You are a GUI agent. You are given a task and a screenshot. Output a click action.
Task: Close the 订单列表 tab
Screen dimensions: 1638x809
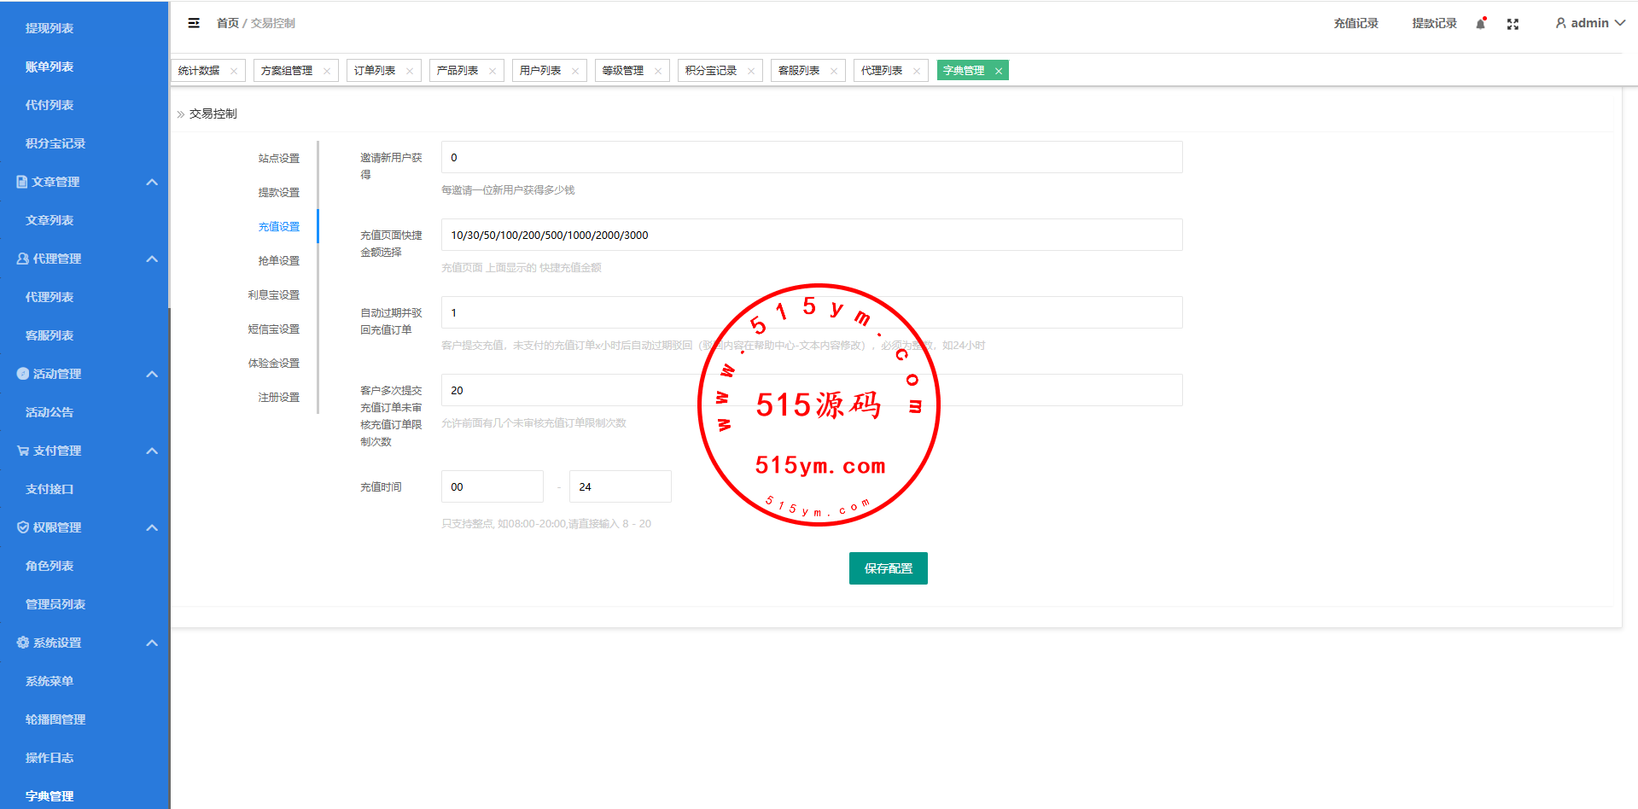410,71
